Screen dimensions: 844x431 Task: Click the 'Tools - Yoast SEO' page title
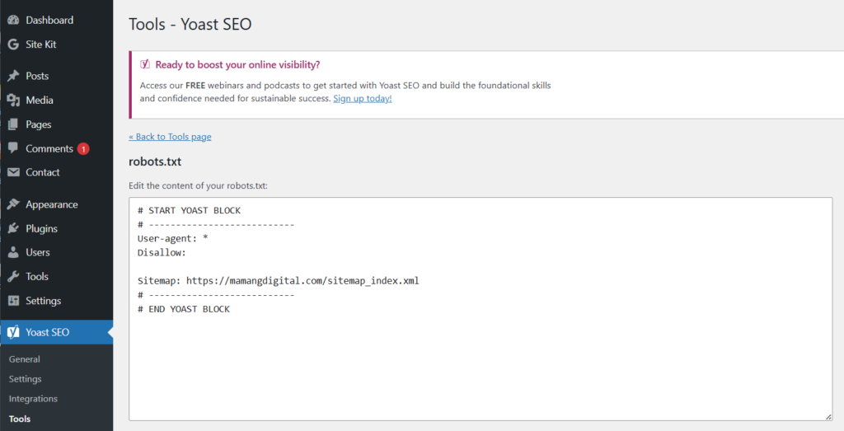point(190,24)
